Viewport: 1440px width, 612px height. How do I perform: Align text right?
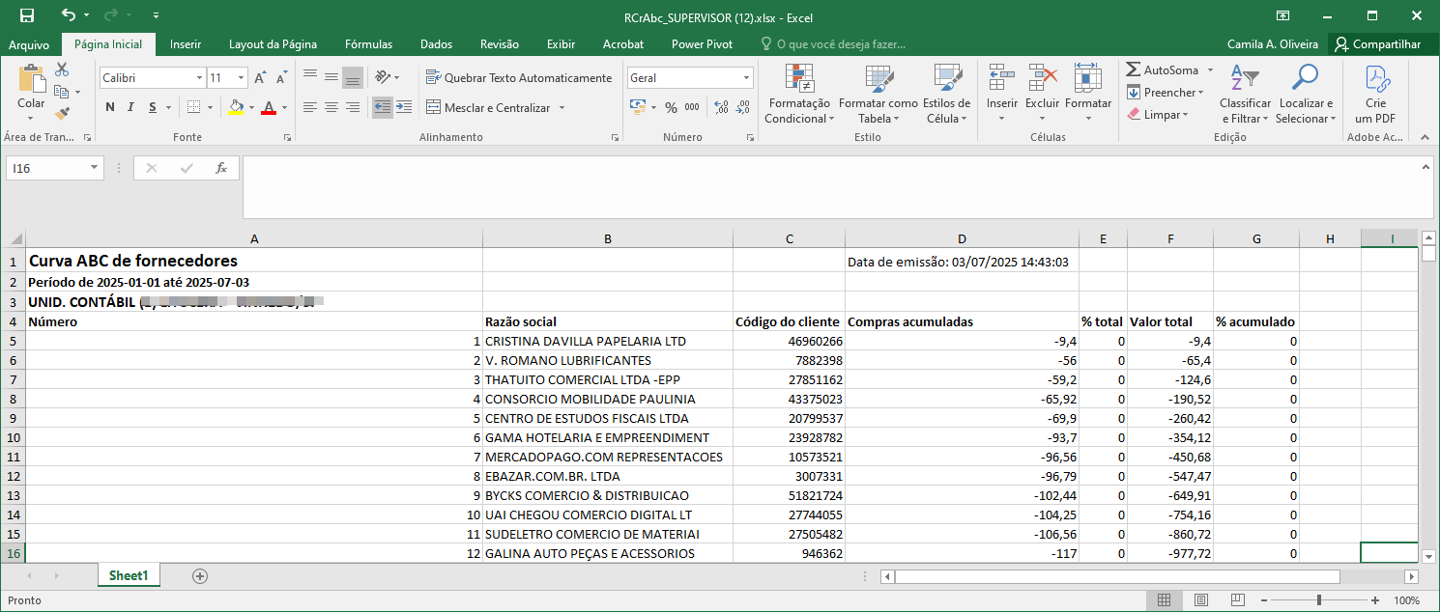pyautogui.click(x=353, y=107)
